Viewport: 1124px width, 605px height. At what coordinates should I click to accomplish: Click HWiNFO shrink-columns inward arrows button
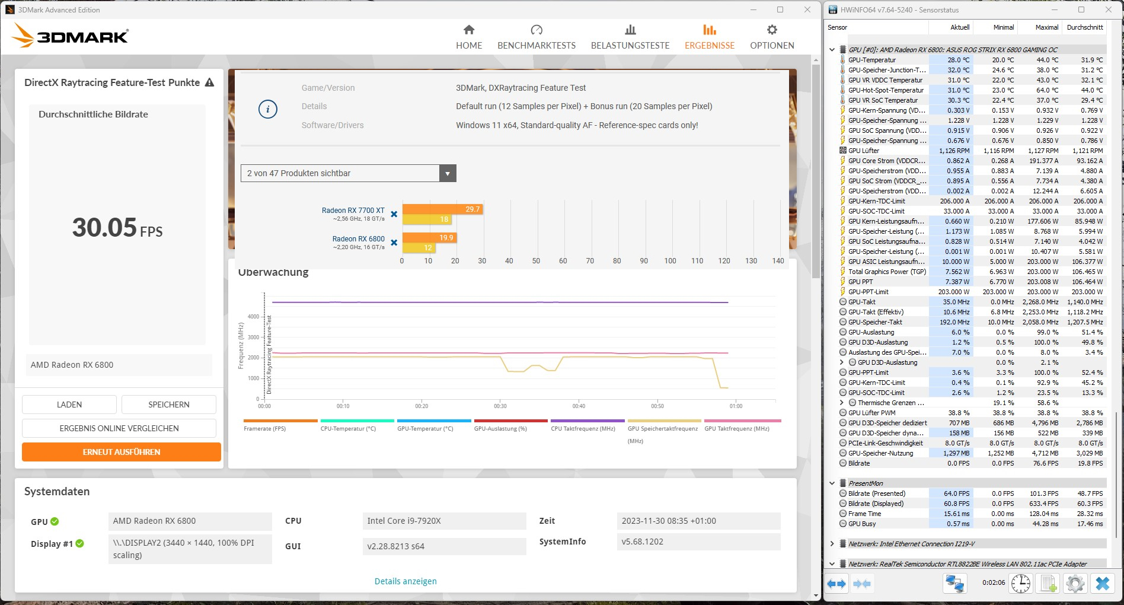862,584
